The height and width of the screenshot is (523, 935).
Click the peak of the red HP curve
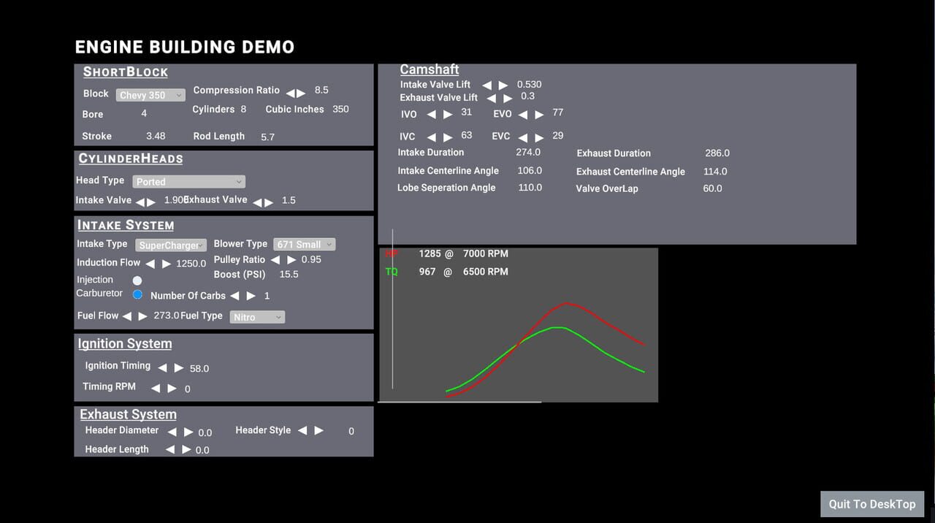pyautogui.click(x=566, y=303)
